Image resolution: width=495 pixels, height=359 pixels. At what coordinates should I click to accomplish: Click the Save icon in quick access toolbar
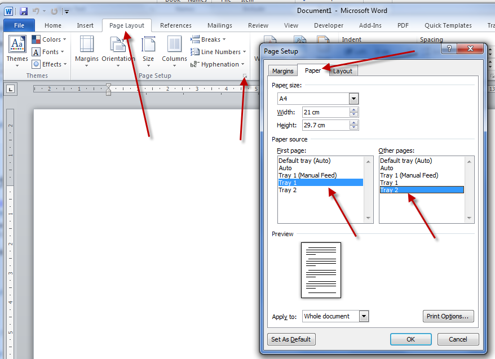23,11
